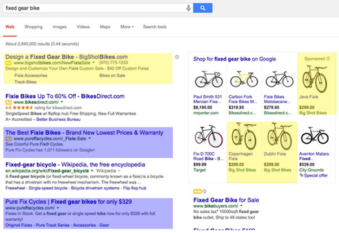Viewport: 339px width, 233px height.
Task: Click the Special offer tag icon
Action: tap(301, 175)
